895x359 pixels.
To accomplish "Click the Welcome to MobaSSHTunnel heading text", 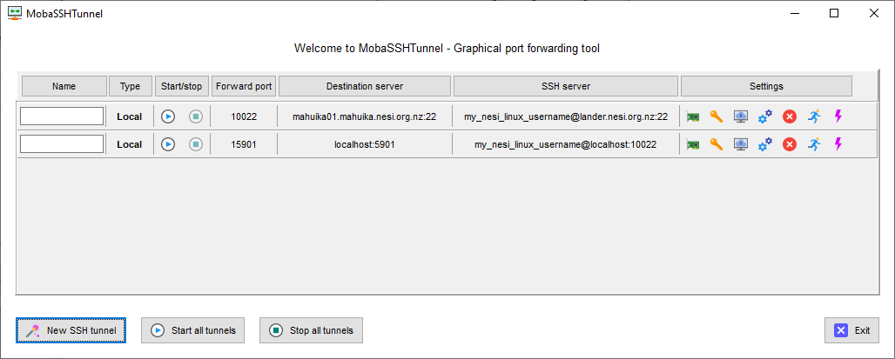I will tap(447, 49).
